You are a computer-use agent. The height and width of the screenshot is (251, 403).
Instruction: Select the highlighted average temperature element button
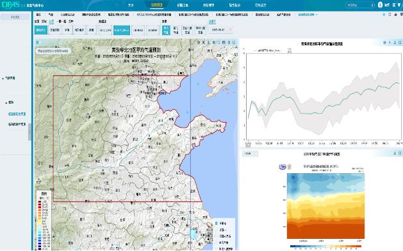pos(166,30)
